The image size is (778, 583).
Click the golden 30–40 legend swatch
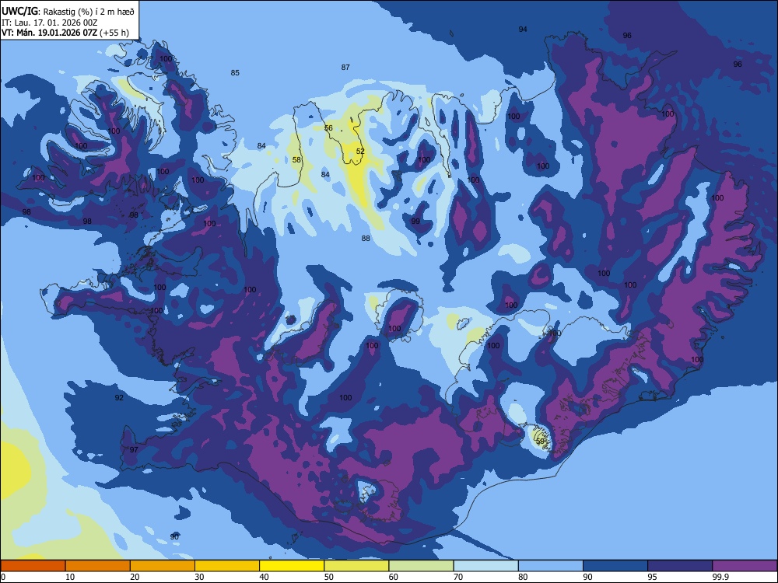click(227, 566)
